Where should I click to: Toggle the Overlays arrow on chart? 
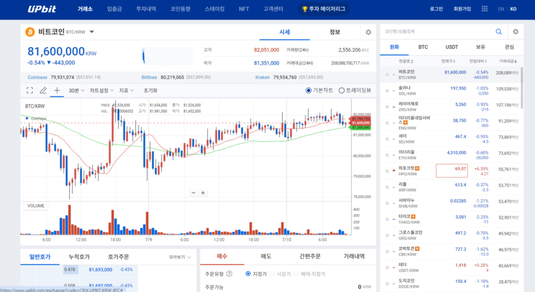pyautogui.click(x=27, y=119)
